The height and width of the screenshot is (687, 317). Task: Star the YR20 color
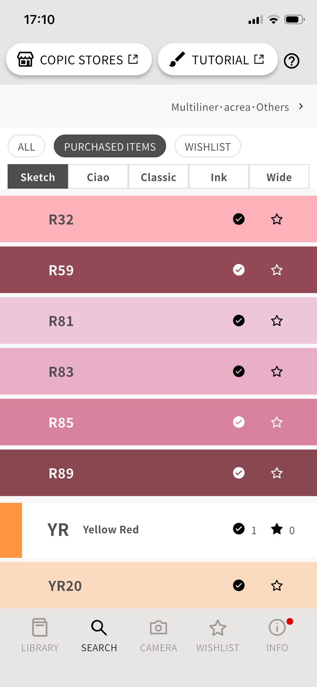[277, 586]
